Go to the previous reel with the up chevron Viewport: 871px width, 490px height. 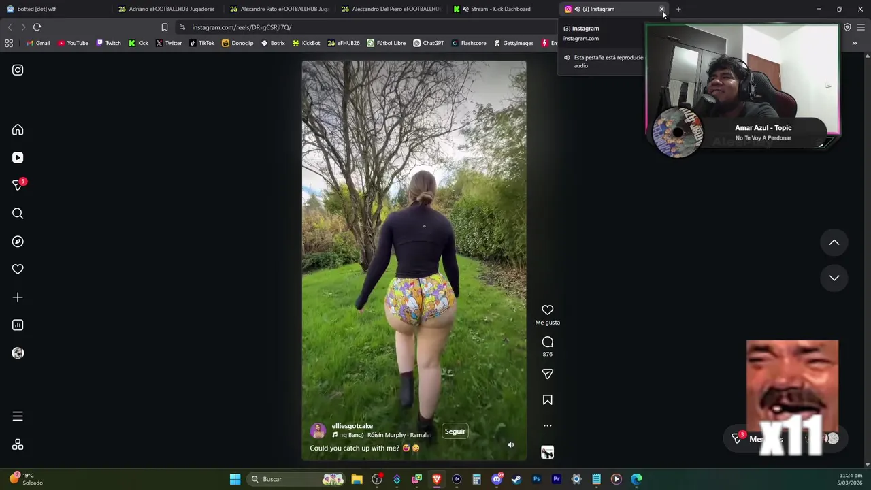pyautogui.click(x=834, y=243)
